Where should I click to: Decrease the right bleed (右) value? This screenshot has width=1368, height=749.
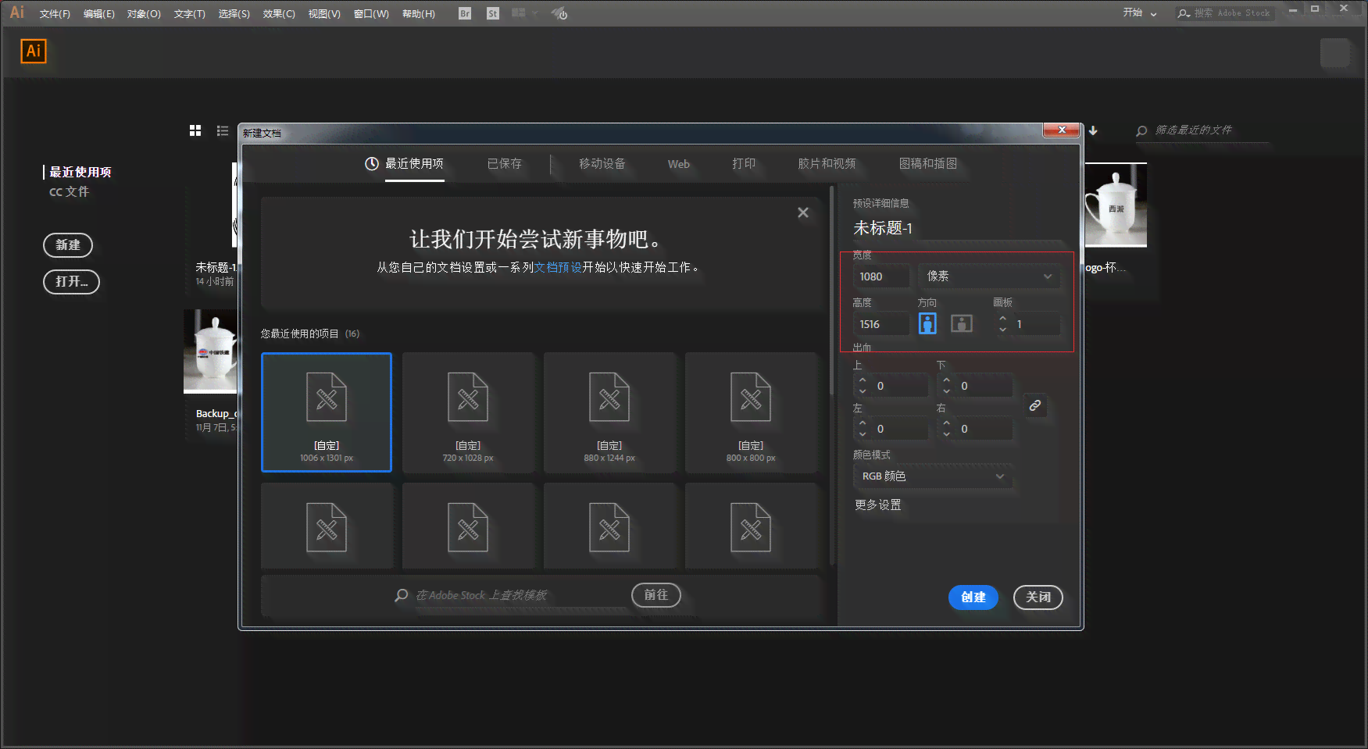(x=947, y=434)
